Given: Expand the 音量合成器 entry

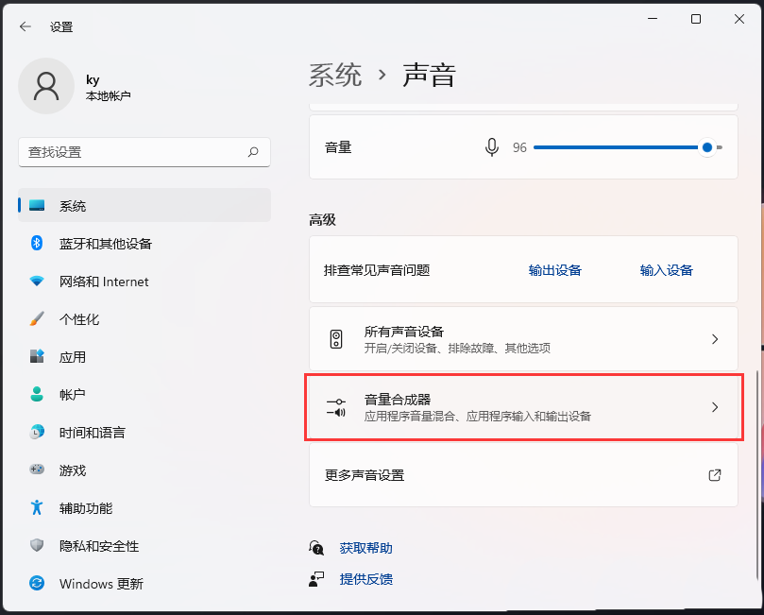Looking at the screenshot, I should point(715,407).
